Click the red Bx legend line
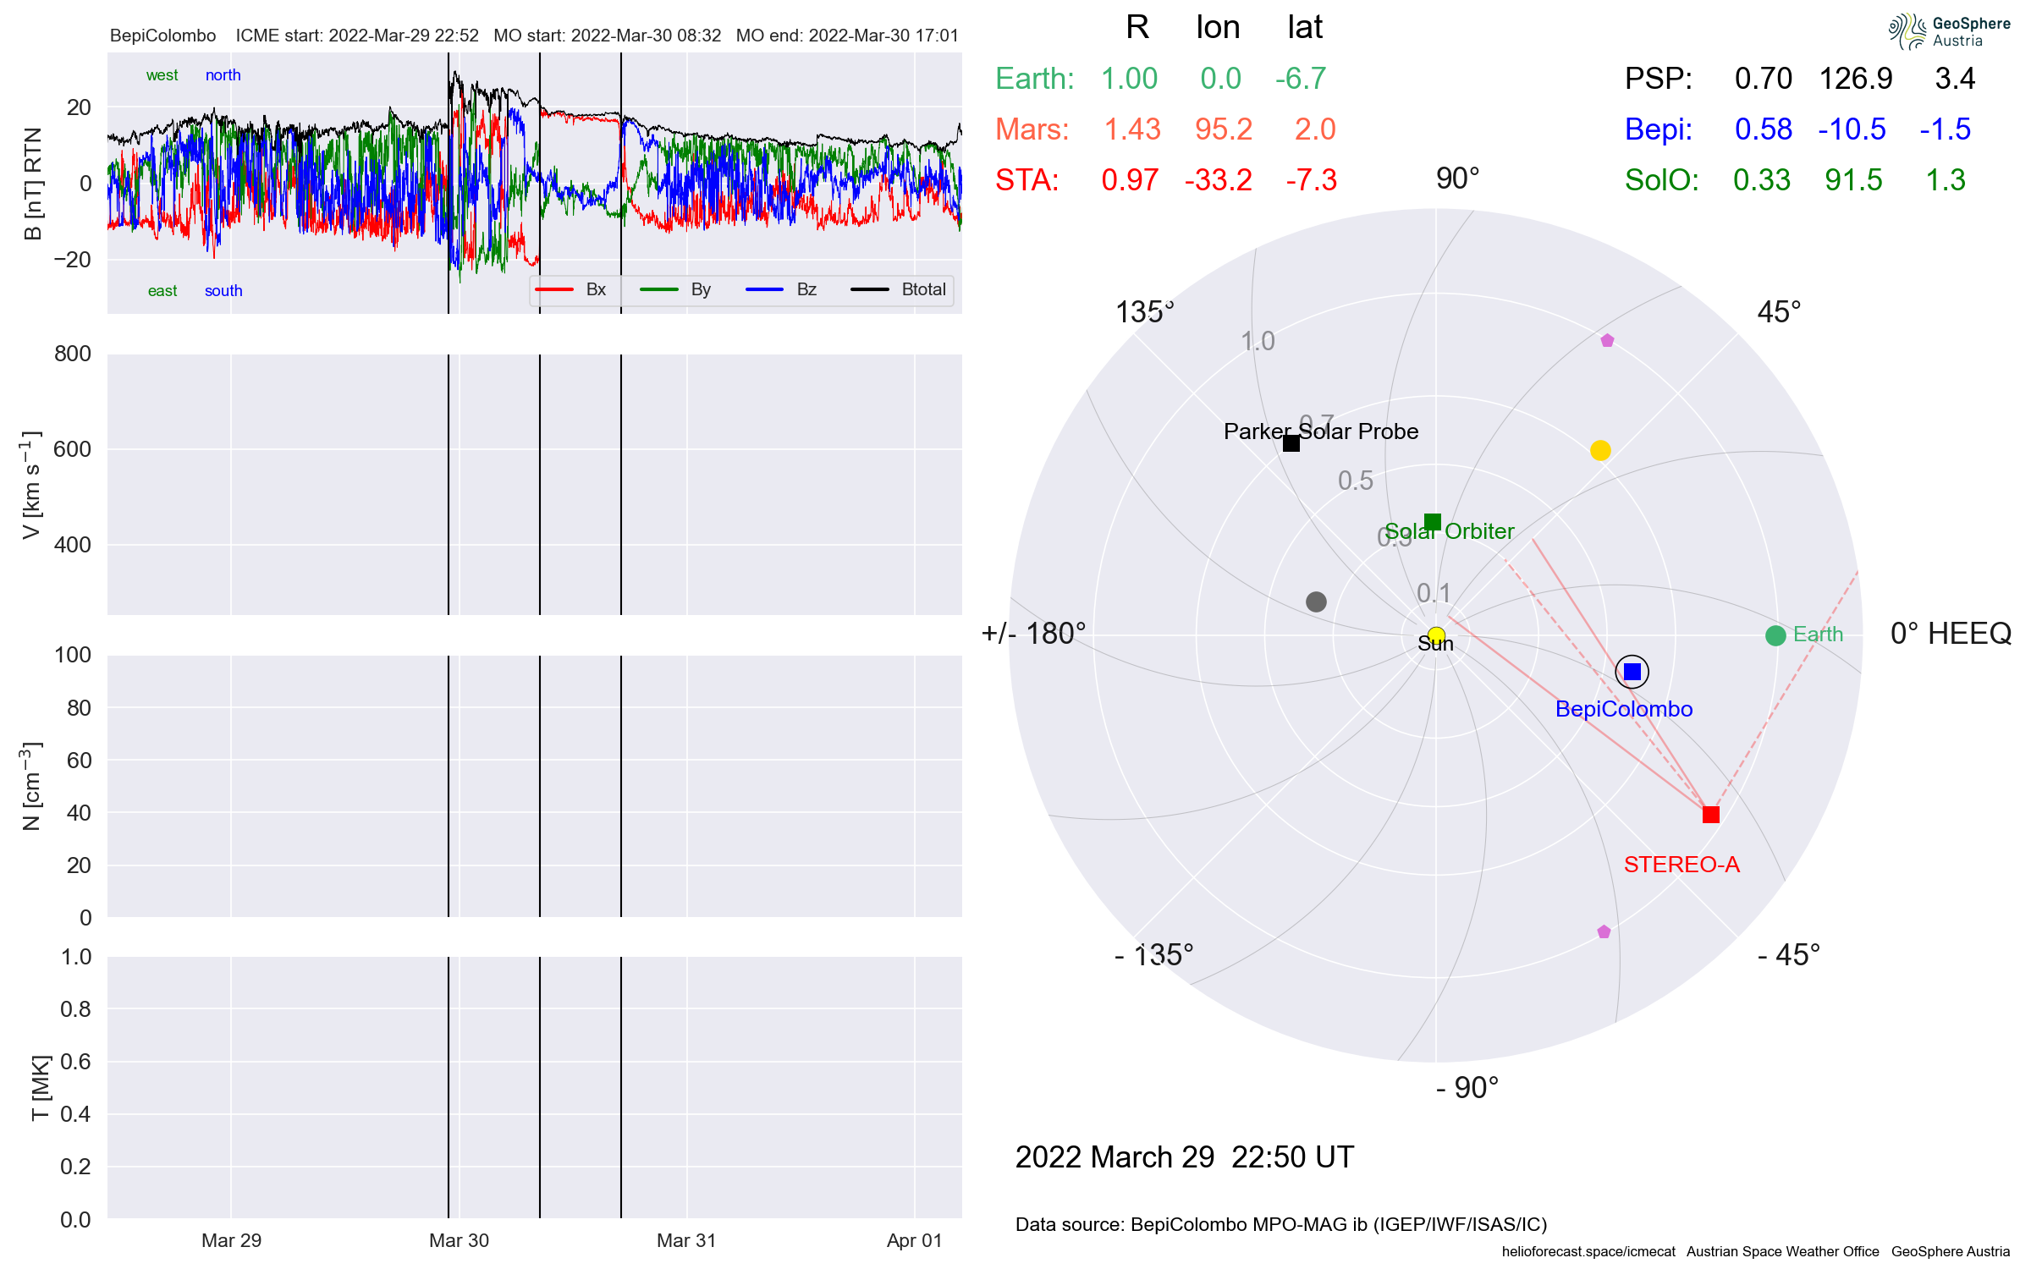Image resolution: width=2031 pixels, height=1269 pixels. [x=554, y=289]
